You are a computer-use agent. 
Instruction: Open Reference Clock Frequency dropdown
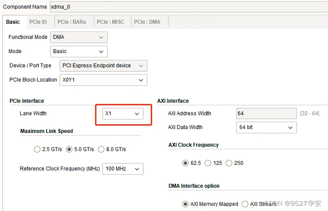tap(123, 169)
